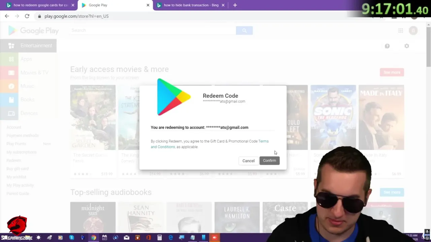This screenshot has width=431, height=242.
Task: Select Apps in the sidebar
Action: coord(28,59)
